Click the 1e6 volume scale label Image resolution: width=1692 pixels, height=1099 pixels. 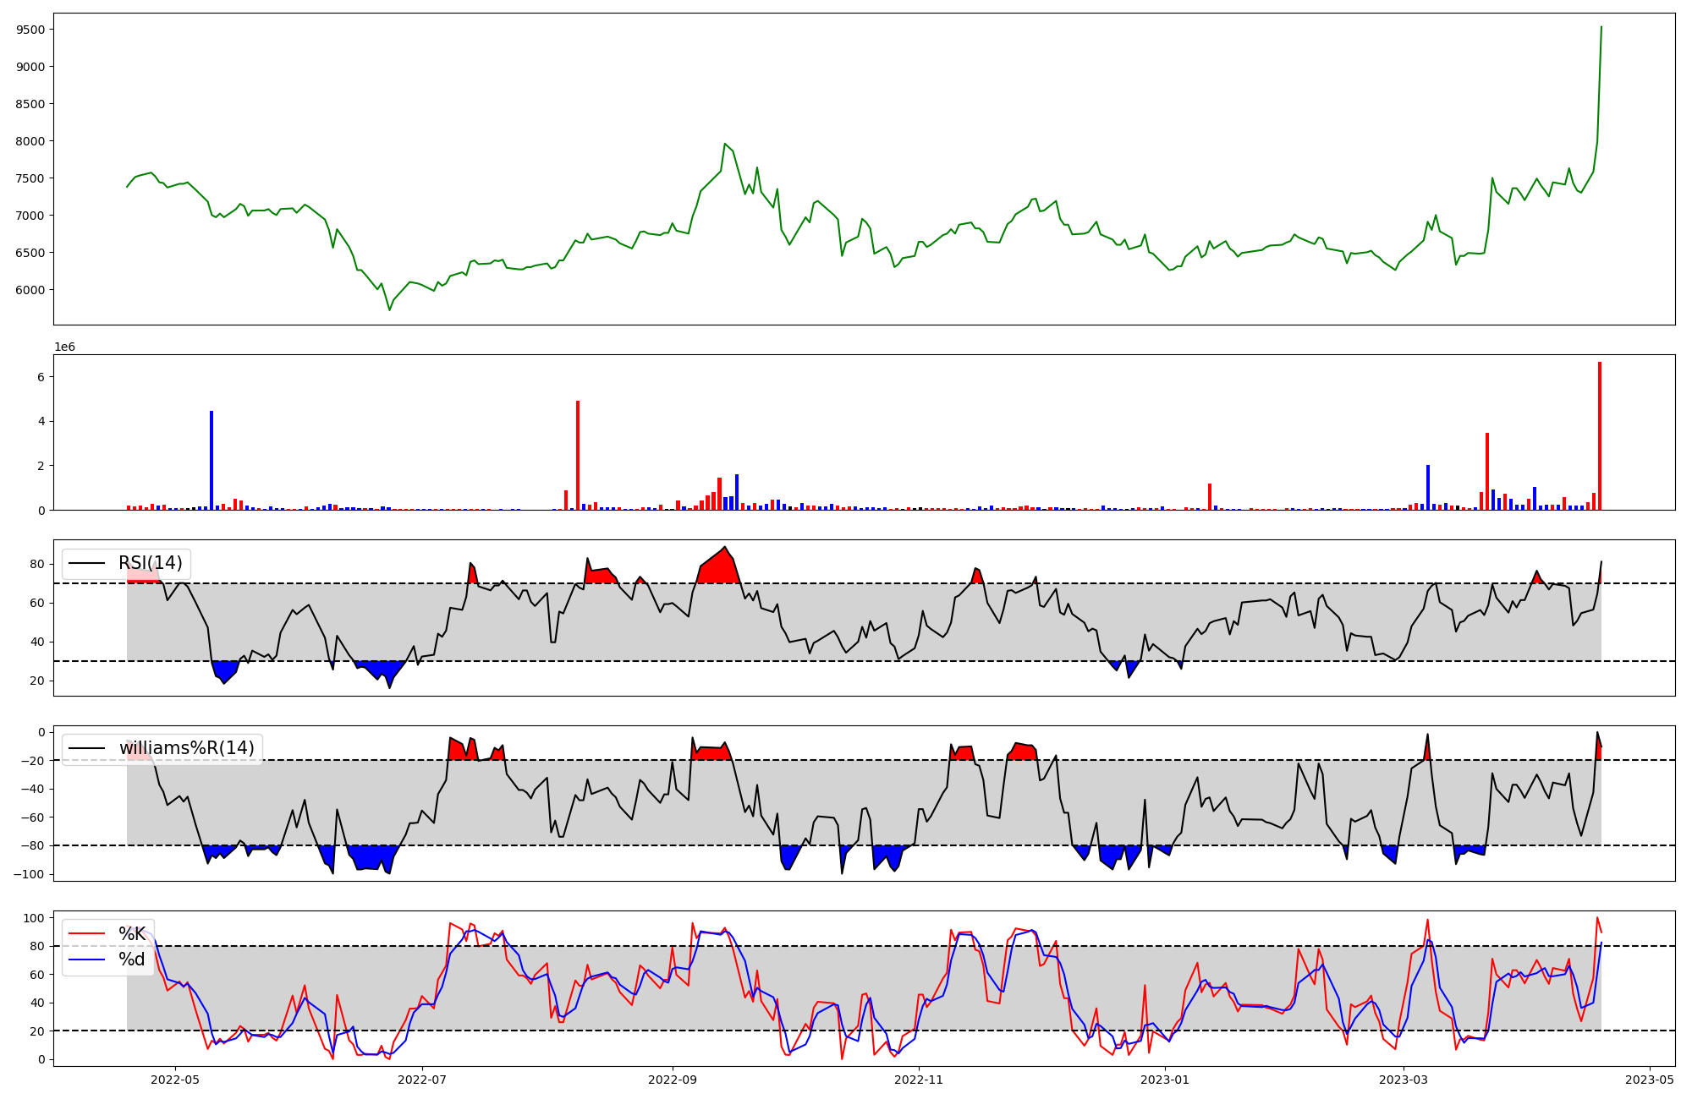pos(65,347)
